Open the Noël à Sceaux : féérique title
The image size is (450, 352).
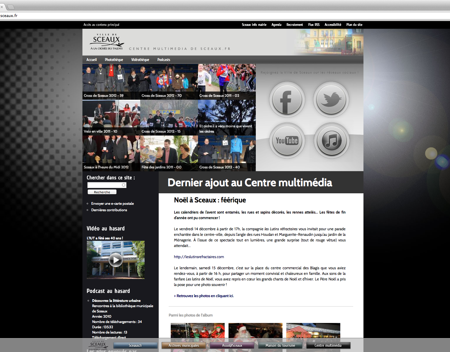coord(210,200)
